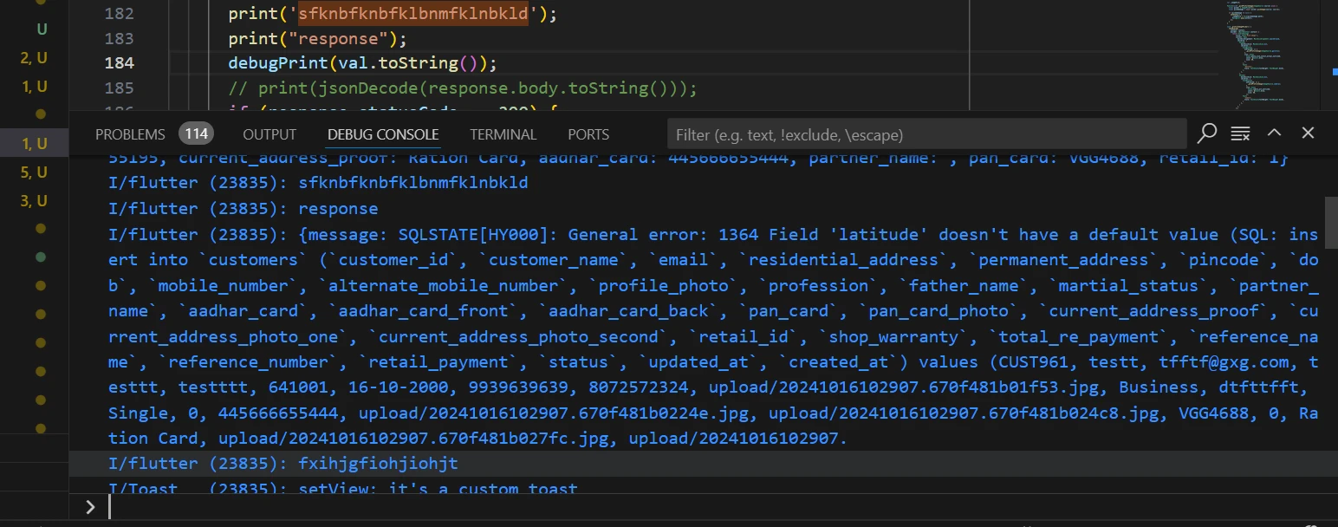This screenshot has height=527, width=1338.
Task: Click the debug console REPL input prompt
Action: [693, 507]
